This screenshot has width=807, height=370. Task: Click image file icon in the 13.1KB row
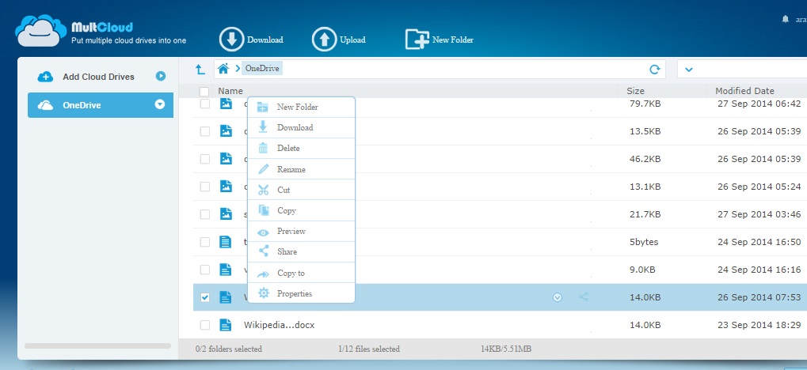(x=226, y=186)
